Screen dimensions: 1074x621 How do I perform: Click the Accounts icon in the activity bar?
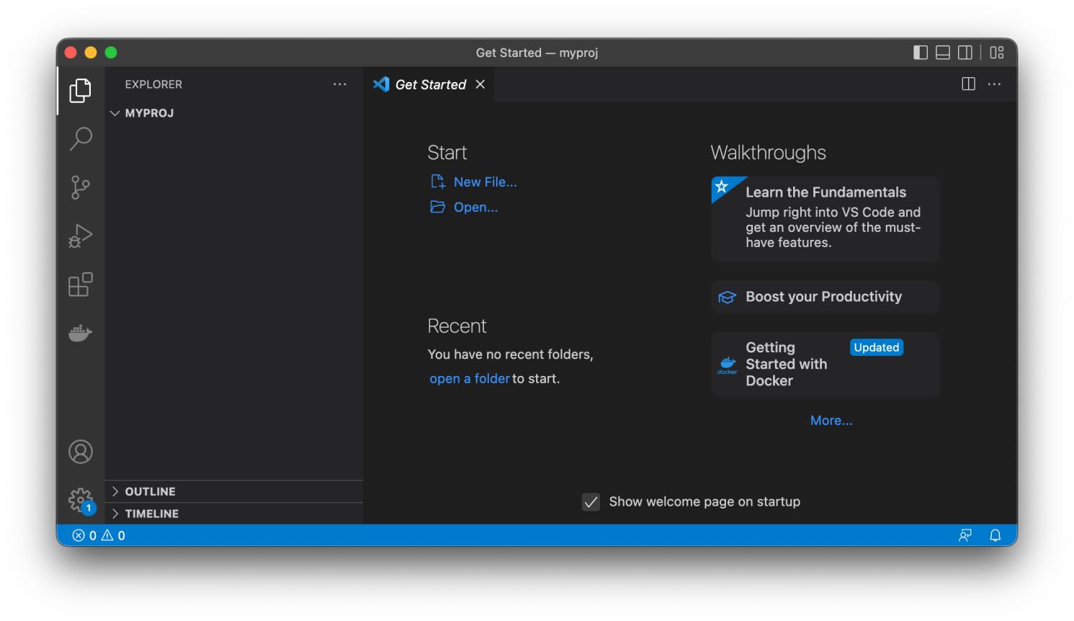(x=81, y=452)
